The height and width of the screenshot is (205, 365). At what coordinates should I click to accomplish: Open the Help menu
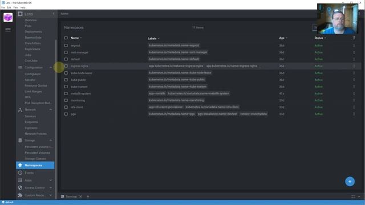click(x=23, y=7)
